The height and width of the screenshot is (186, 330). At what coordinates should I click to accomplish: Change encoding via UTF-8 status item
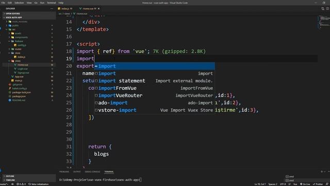click(283, 184)
